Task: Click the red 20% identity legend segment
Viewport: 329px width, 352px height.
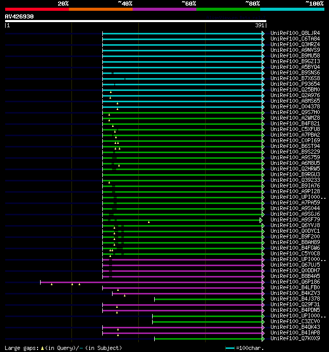Action: (37, 9)
